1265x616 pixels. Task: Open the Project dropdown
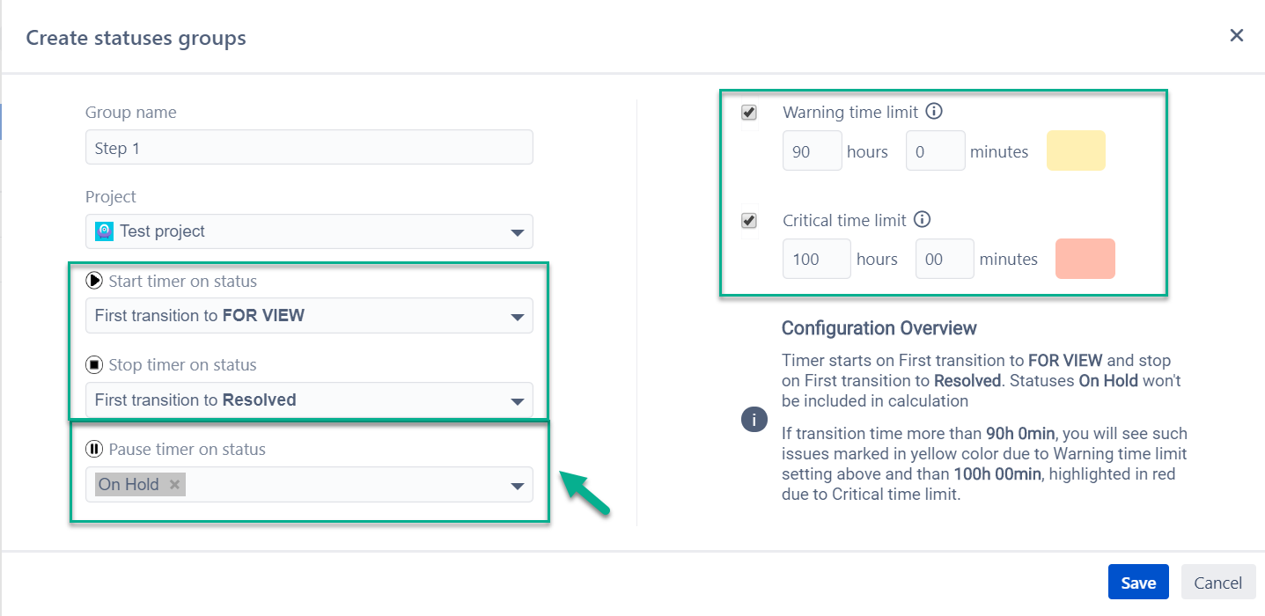pos(309,231)
